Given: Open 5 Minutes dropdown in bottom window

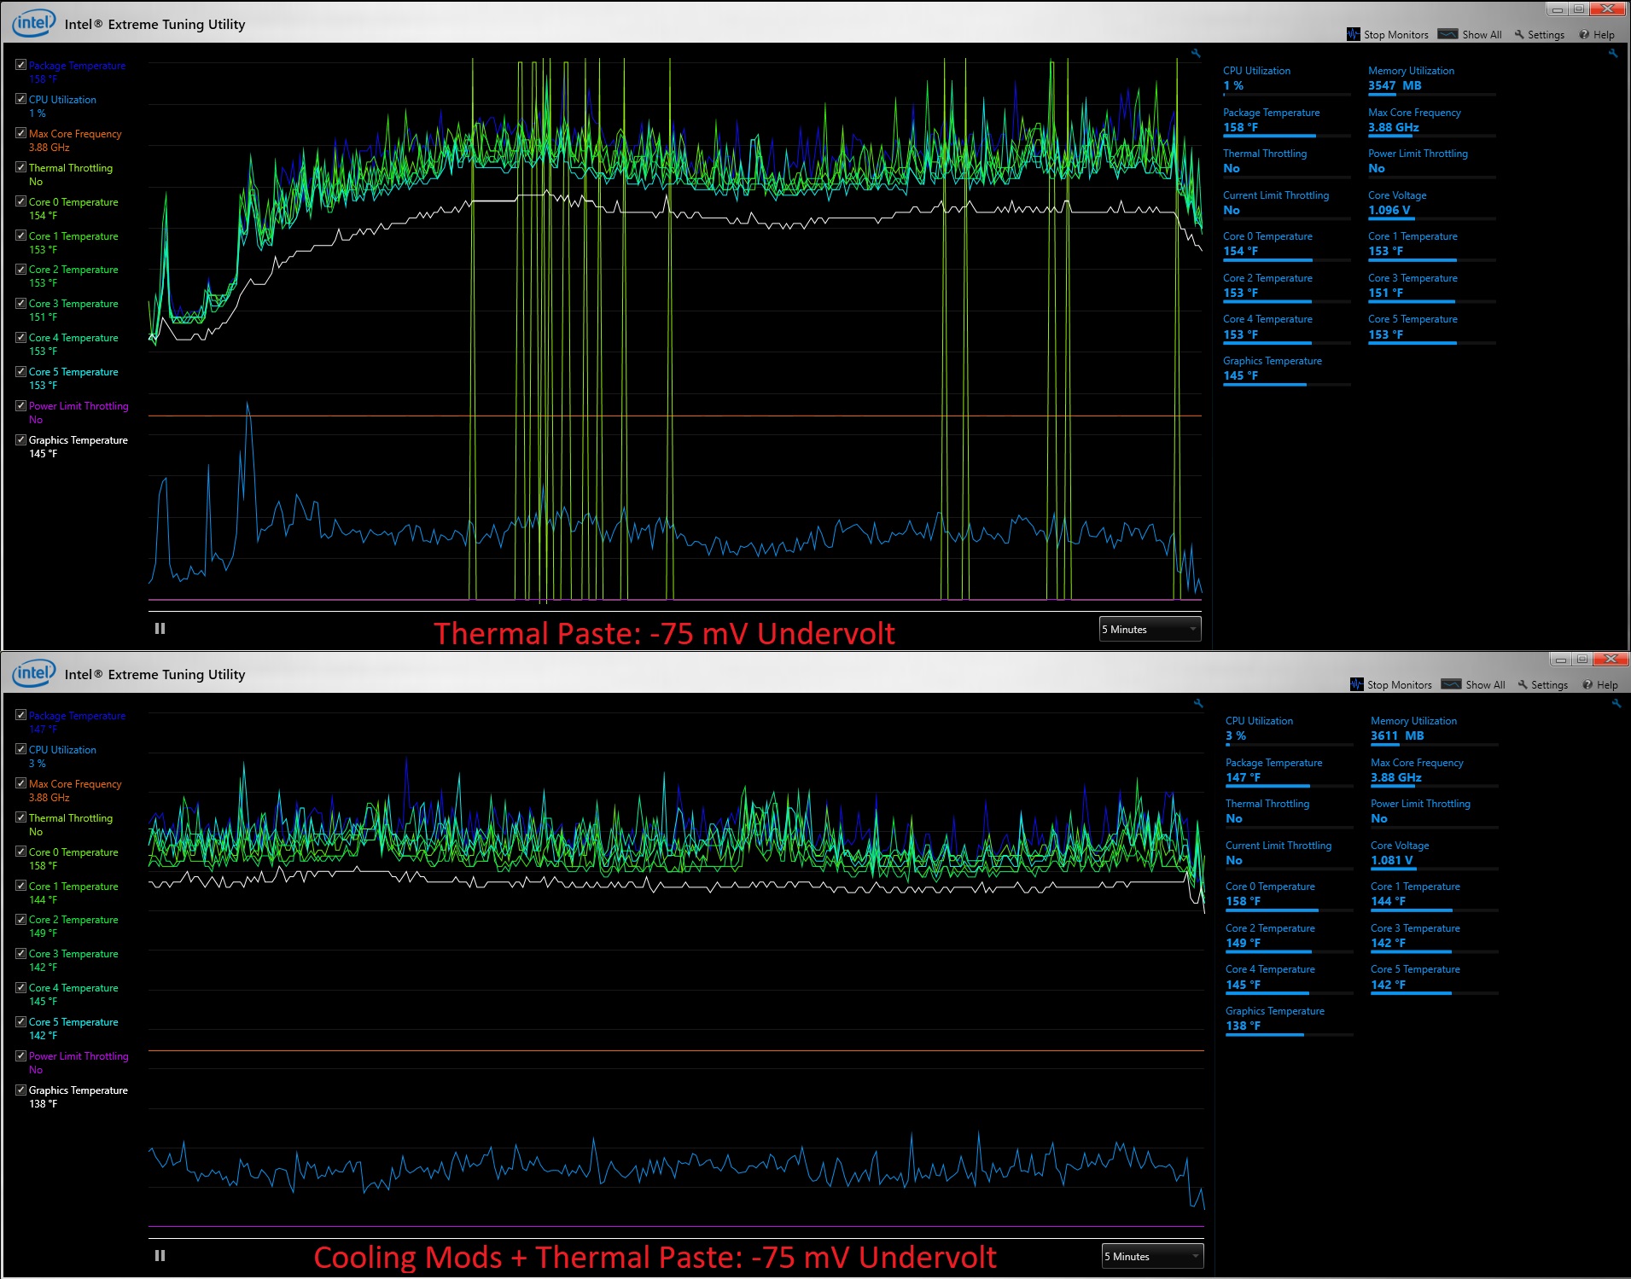Looking at the screenshot, I should pyautogui.click(x=1152, y=1256).
